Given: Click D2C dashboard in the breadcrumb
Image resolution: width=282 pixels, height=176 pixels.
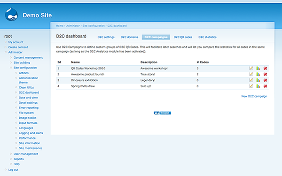Looking at the screenshot, I should pyautogui.click(x=117, y=26).
